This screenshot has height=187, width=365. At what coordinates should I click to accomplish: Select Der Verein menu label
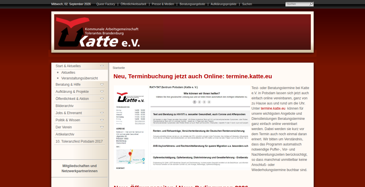click(64, 127)
